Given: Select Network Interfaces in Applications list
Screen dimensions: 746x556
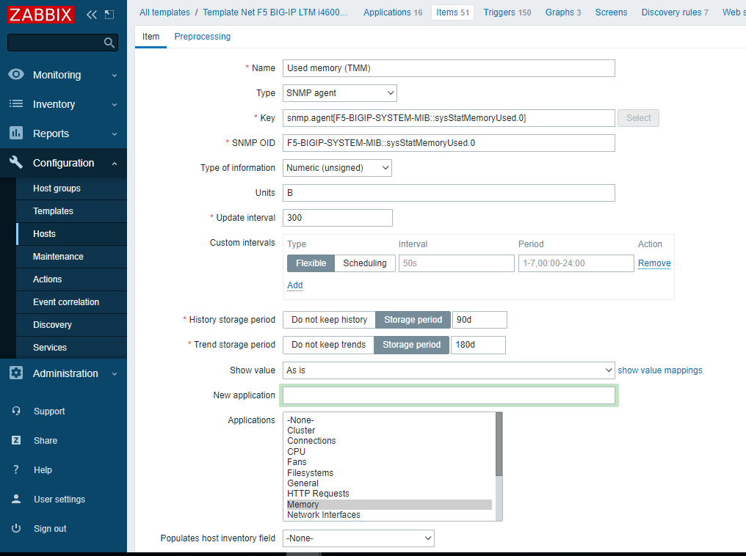Looking at the screenshot, I should click(x=389, y=515).
